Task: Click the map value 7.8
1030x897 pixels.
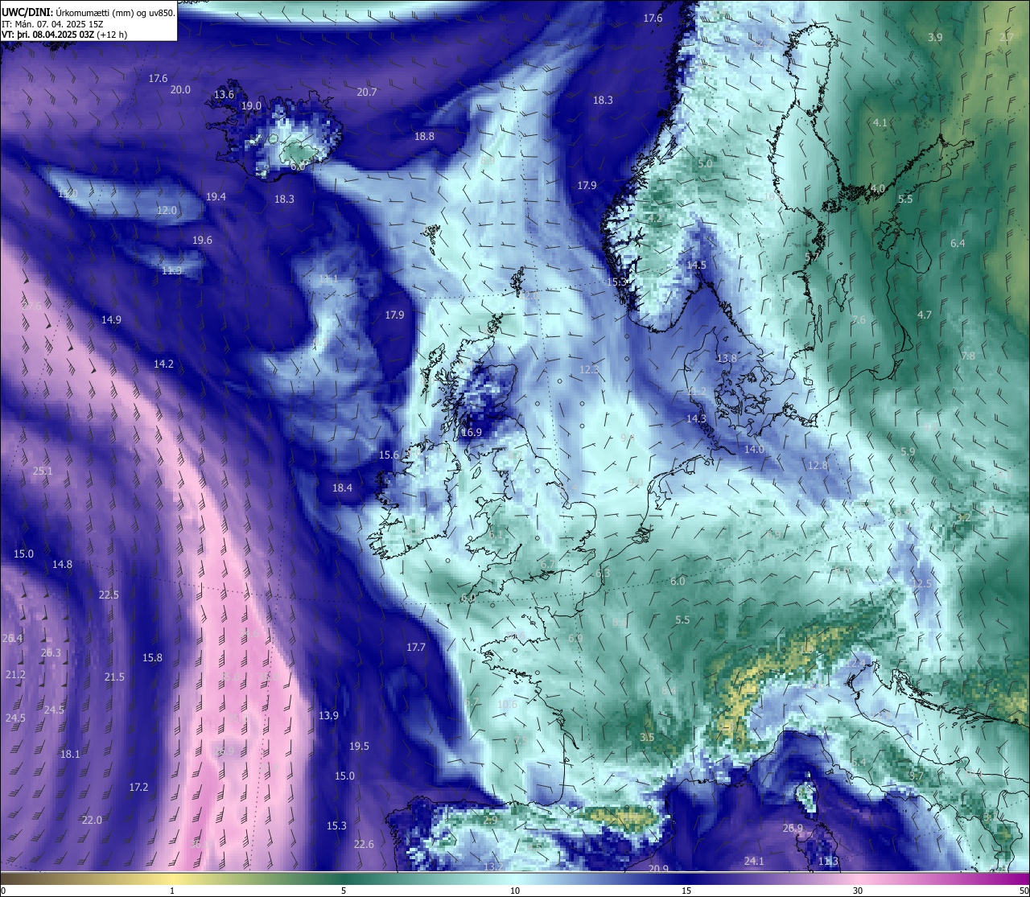Action: click(x=968, y=356)
